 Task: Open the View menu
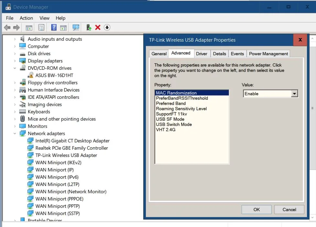coord(44,18)
